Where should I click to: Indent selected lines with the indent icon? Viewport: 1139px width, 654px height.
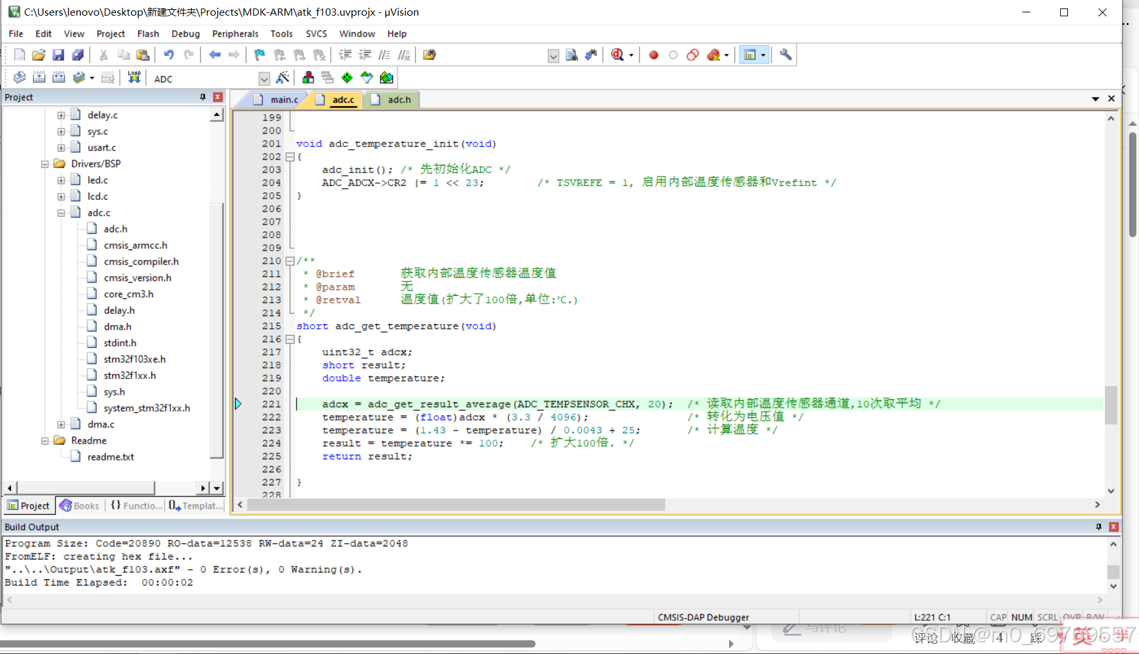click(x=345, y=55)
